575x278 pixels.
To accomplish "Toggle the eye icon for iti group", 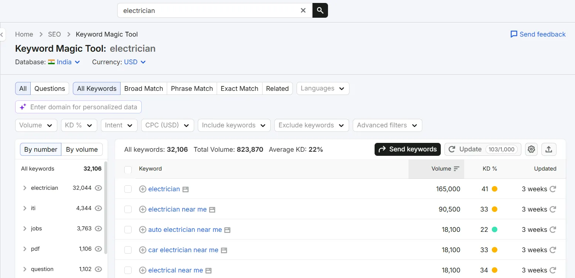I will 98,208.
